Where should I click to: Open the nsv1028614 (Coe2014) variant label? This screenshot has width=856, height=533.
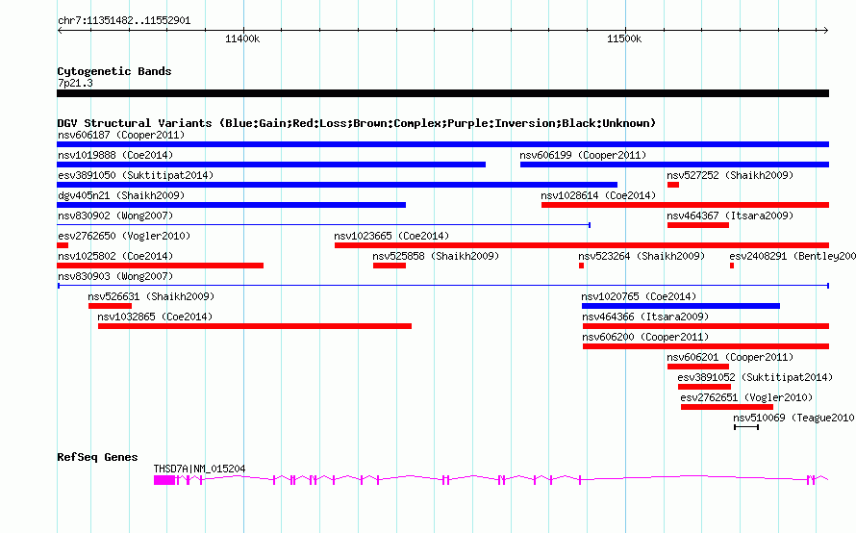tap(598, 195)
